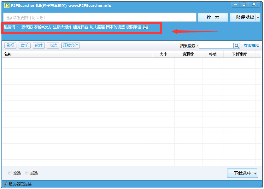Close the P2PSearcher window

[254, 4]
